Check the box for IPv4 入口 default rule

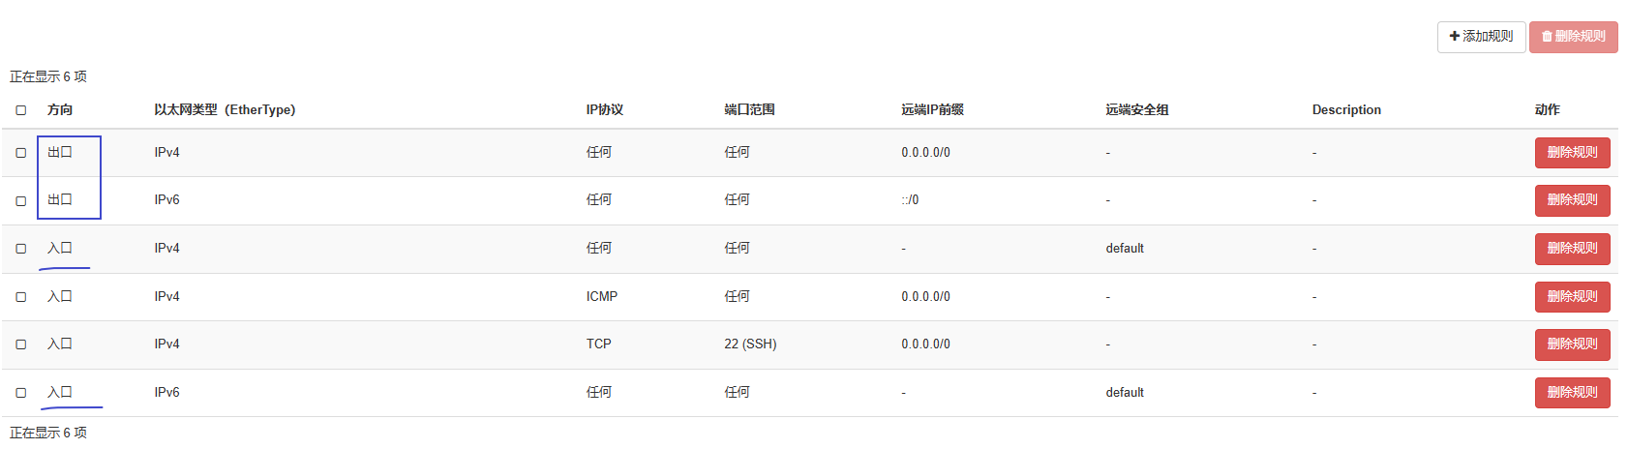click(21, 249)
